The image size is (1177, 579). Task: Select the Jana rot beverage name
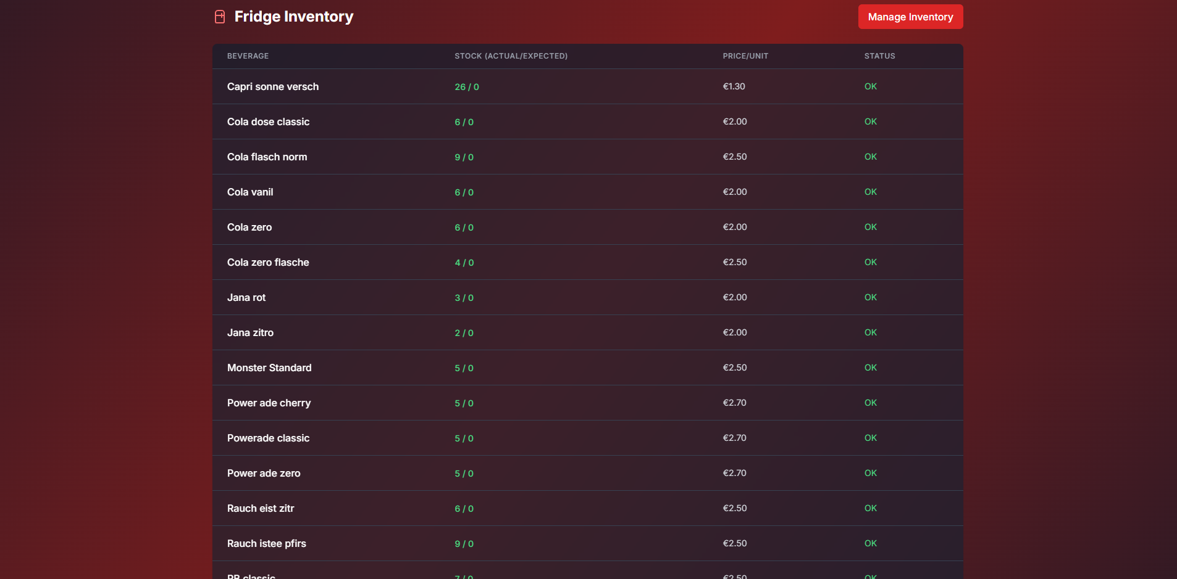(246, 297)
